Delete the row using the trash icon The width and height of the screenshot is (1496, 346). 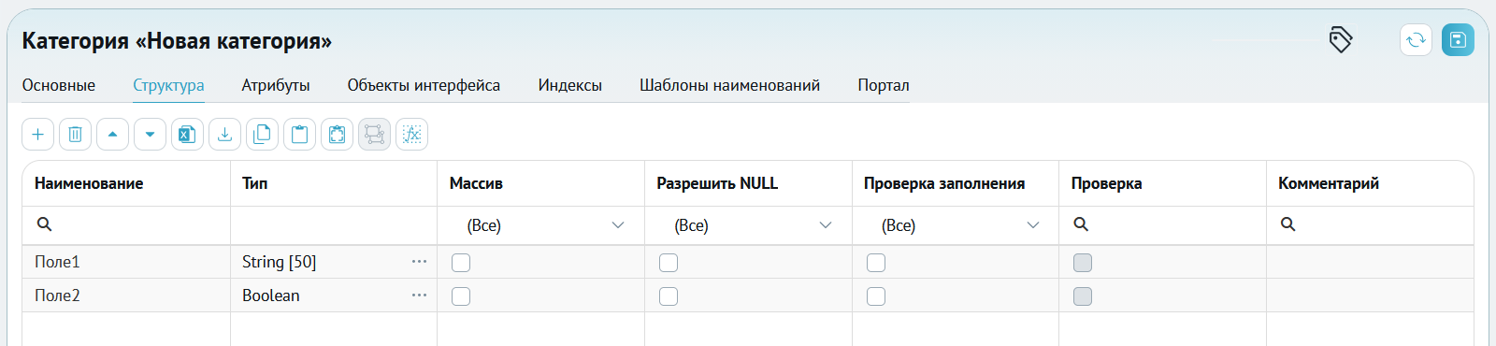pos(75,135)
